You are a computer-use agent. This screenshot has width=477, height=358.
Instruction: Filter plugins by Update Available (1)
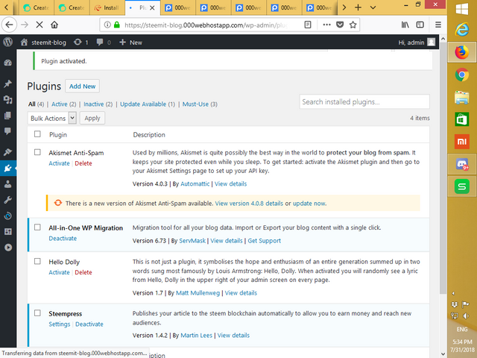pos(148,104)
